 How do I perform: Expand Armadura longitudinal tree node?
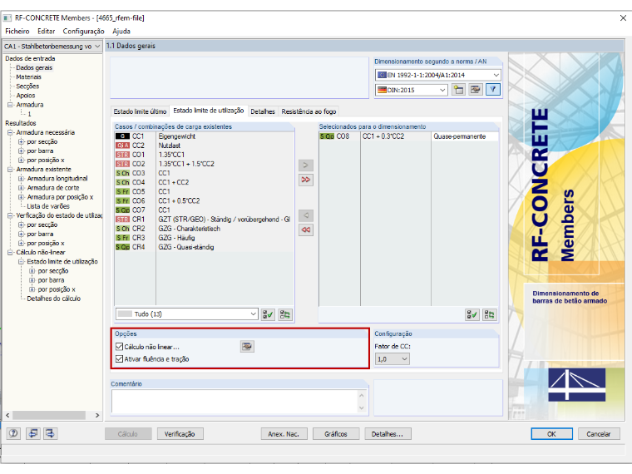(x=21, y=179)
